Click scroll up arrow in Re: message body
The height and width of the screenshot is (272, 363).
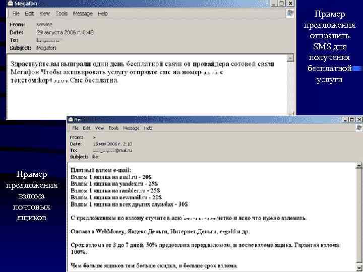click(359, 165)
